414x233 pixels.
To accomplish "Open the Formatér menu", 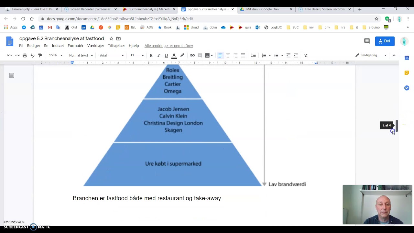I will coord(75,46).
